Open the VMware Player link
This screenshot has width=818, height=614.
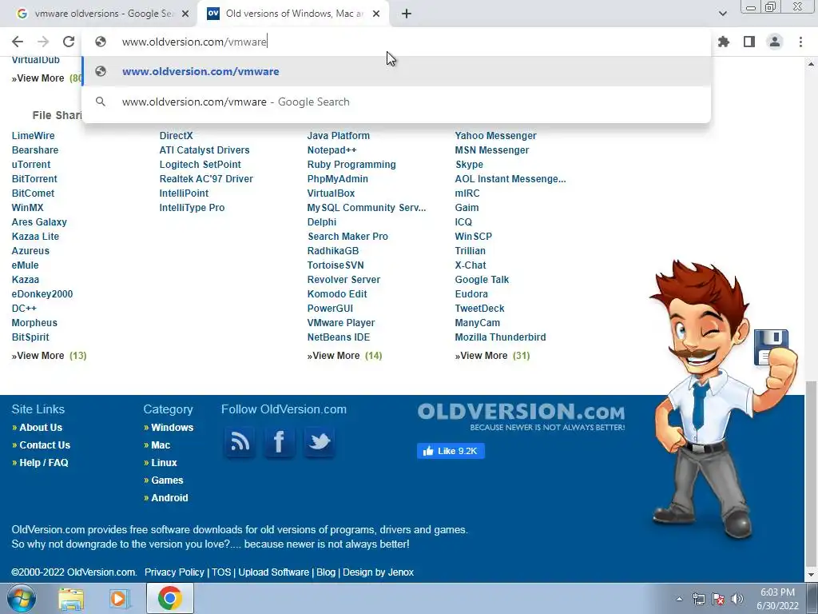pos(340,323)
